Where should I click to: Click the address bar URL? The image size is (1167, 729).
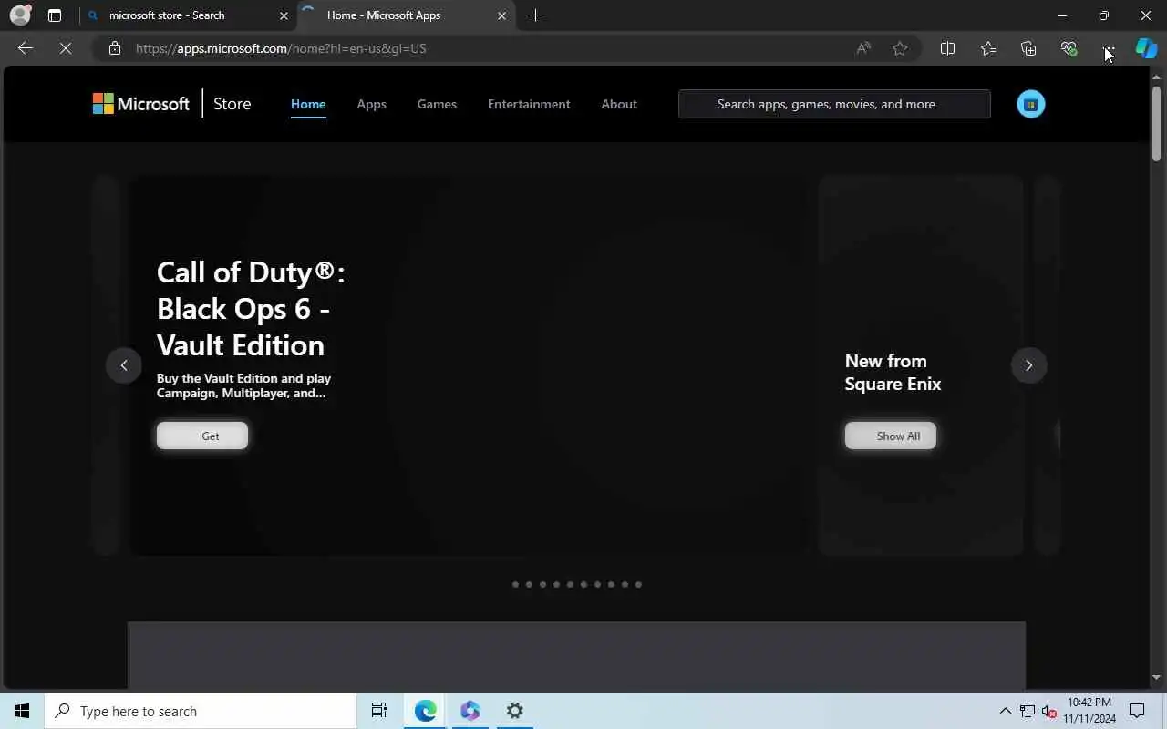click(281, 48)
